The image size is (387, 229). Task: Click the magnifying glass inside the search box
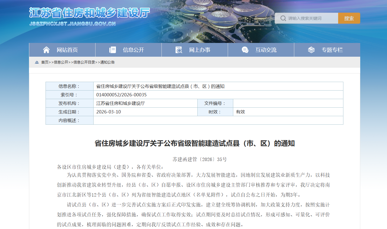tap(283, 18)
